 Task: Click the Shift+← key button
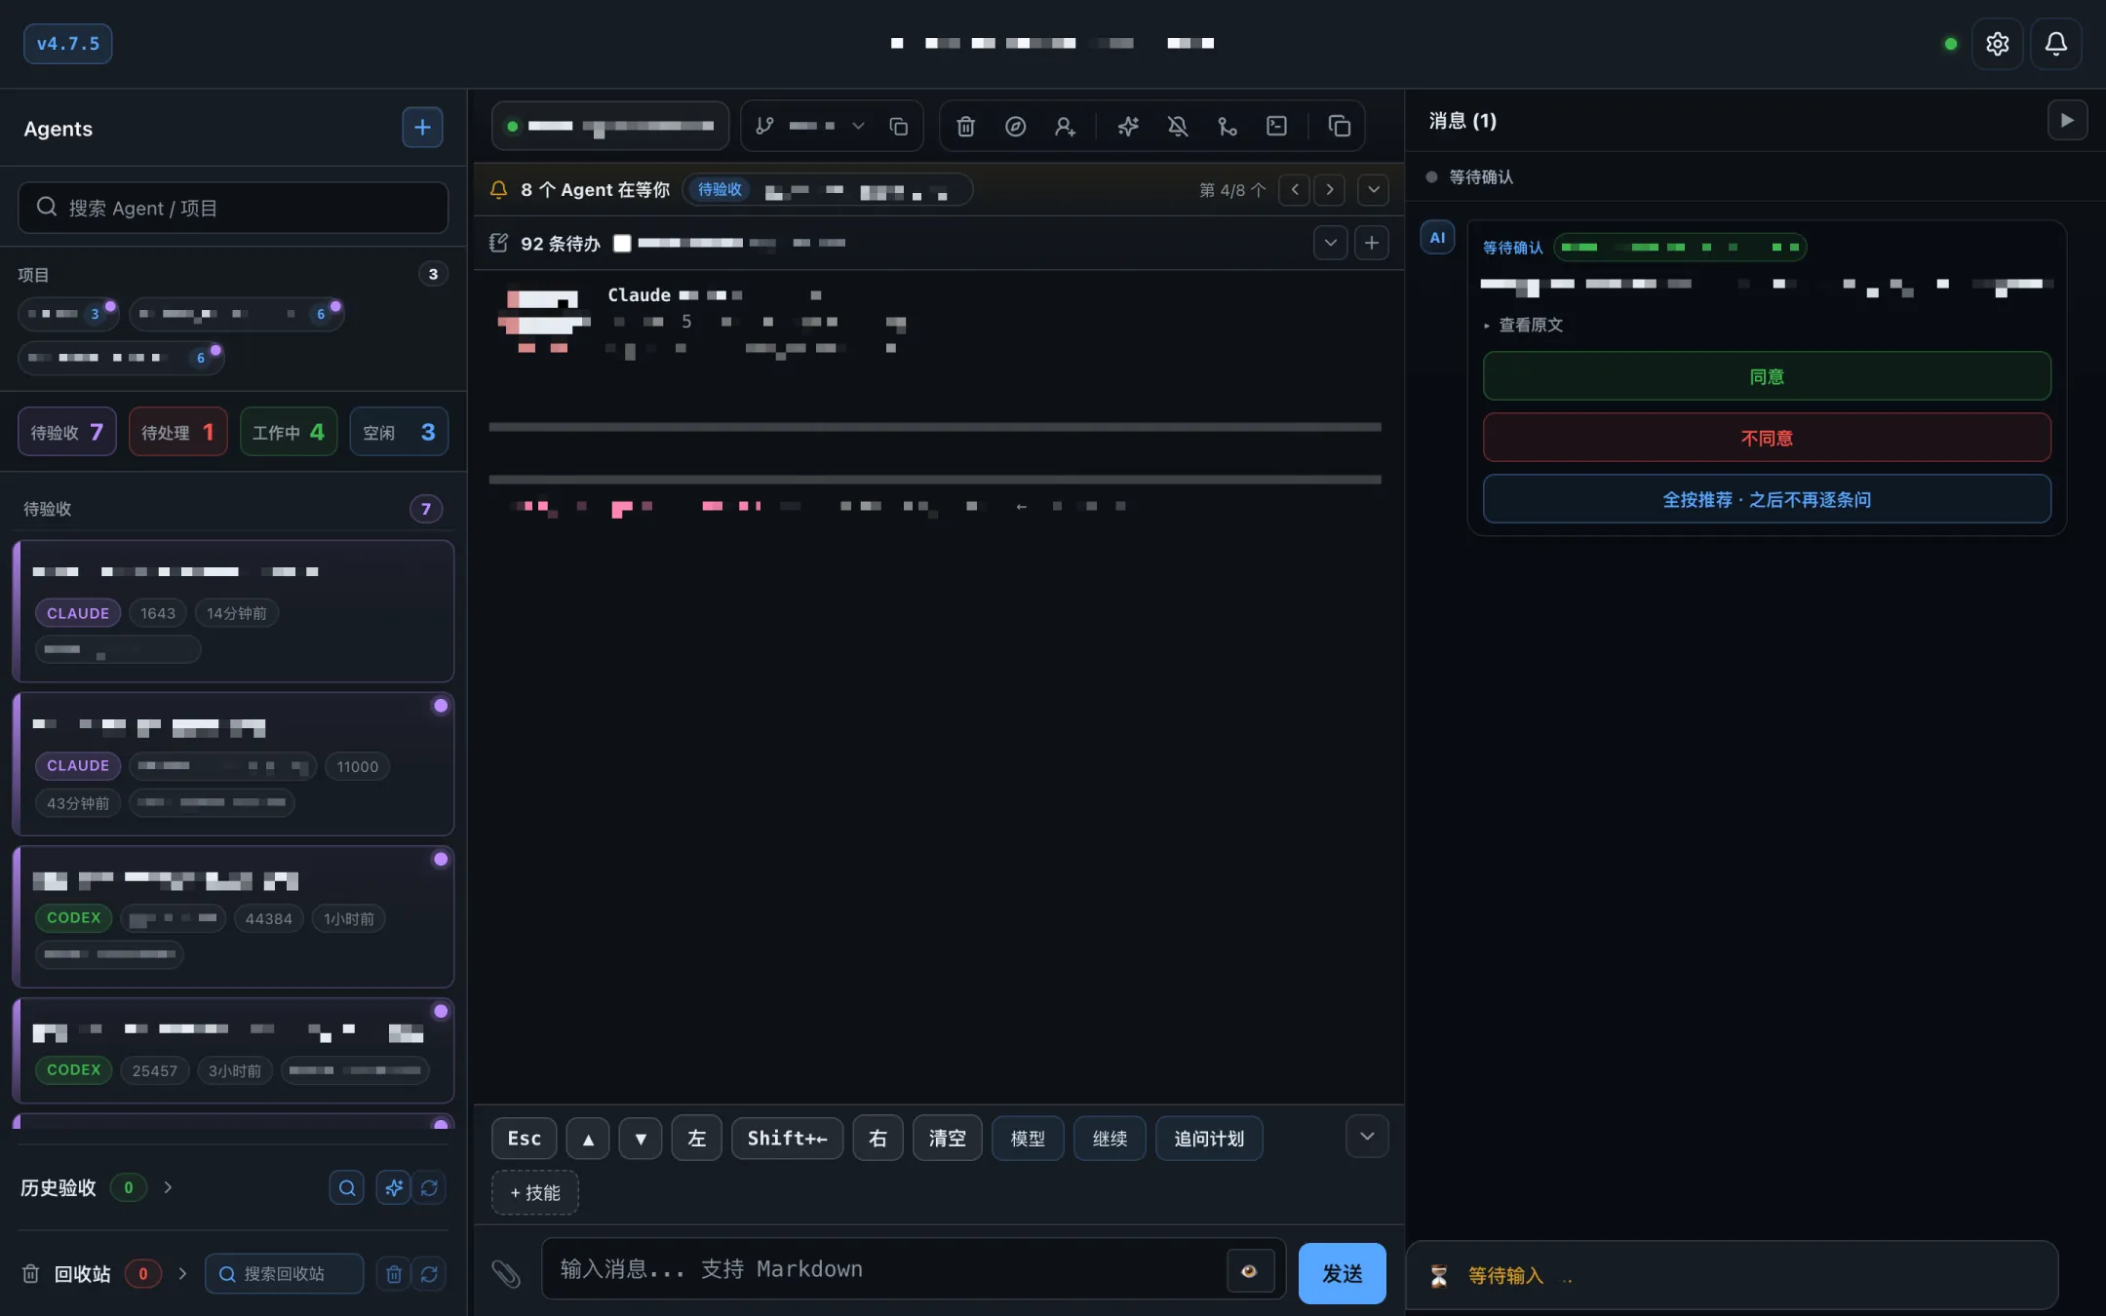(x=787, y=1138)
